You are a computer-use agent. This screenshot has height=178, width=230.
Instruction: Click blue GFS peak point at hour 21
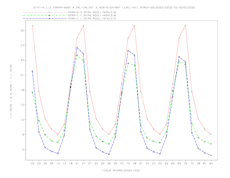[77, 48]
